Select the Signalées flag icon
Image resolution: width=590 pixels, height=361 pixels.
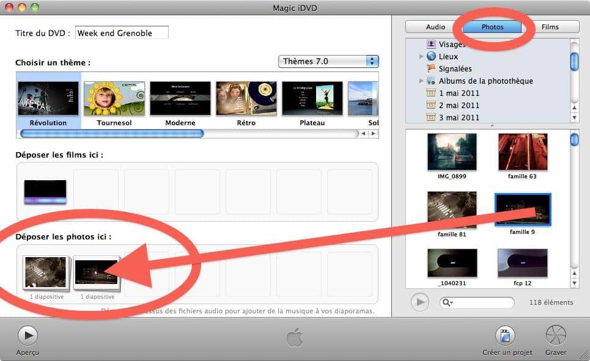431,68
